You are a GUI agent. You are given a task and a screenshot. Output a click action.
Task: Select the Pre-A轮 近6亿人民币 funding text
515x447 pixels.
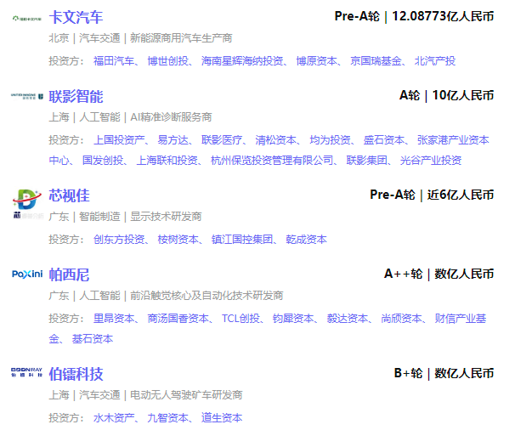(x=432, y=195)
